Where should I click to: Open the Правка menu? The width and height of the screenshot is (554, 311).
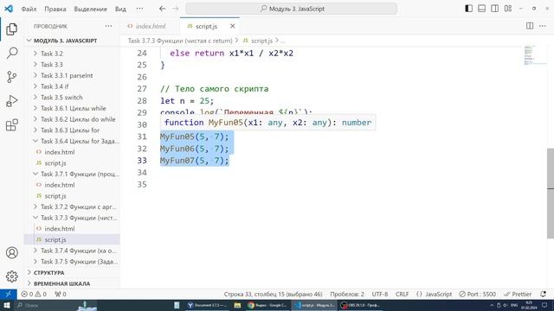click(x=55, y=9)
